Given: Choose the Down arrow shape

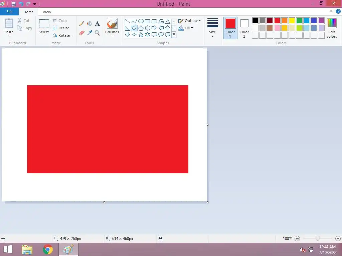Looking at the screenshot, I should click(x=127, y=34).
